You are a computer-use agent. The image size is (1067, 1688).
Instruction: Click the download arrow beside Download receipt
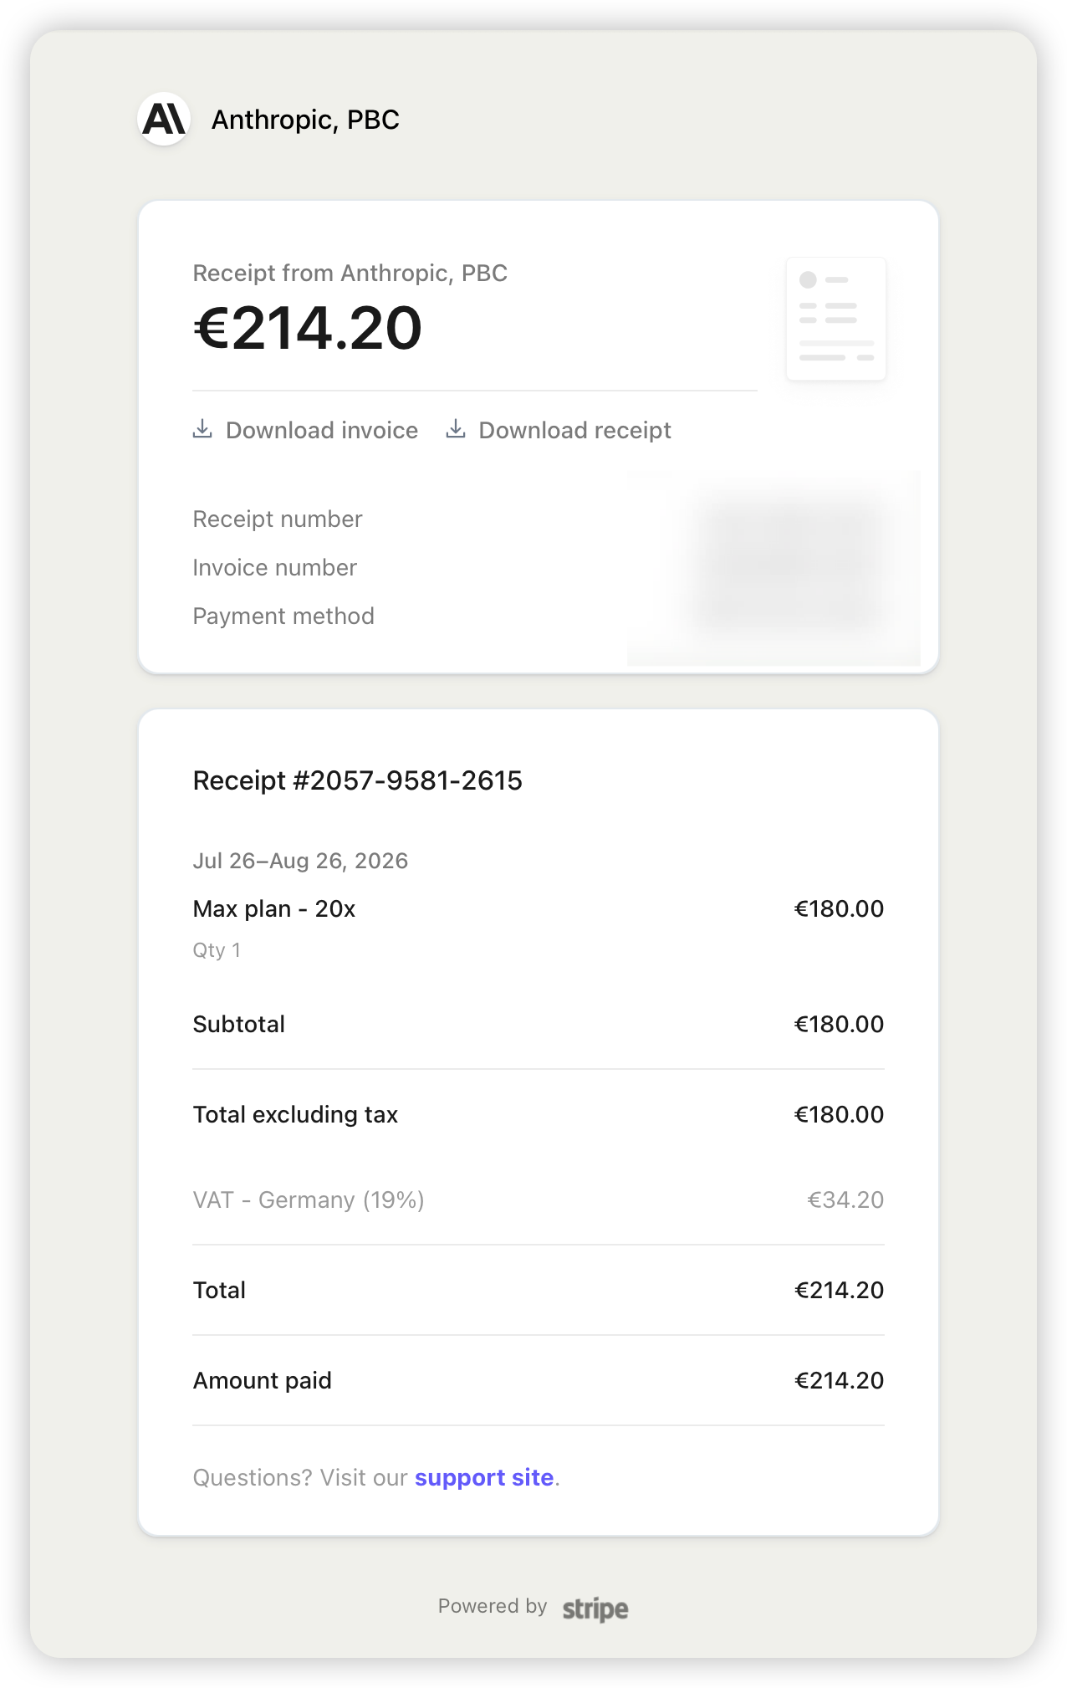pos(456,429)
